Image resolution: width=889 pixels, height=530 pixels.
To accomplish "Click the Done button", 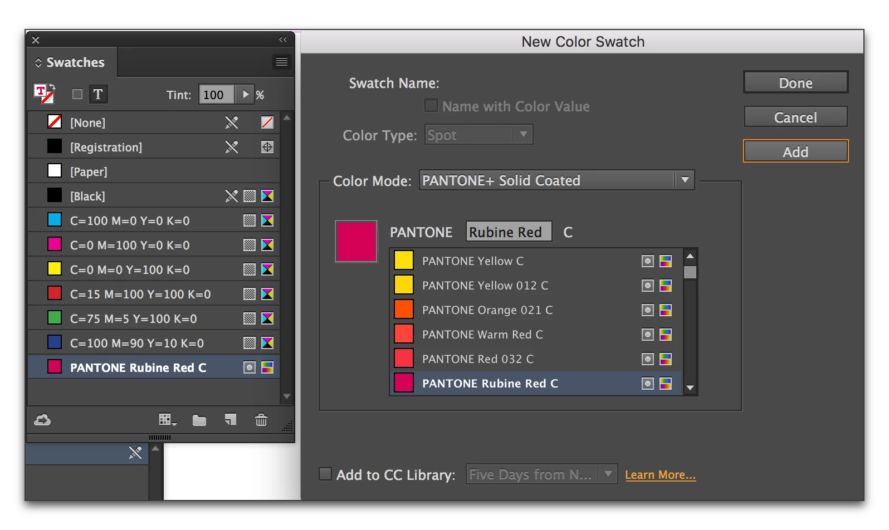I will [x=795, y=82].
